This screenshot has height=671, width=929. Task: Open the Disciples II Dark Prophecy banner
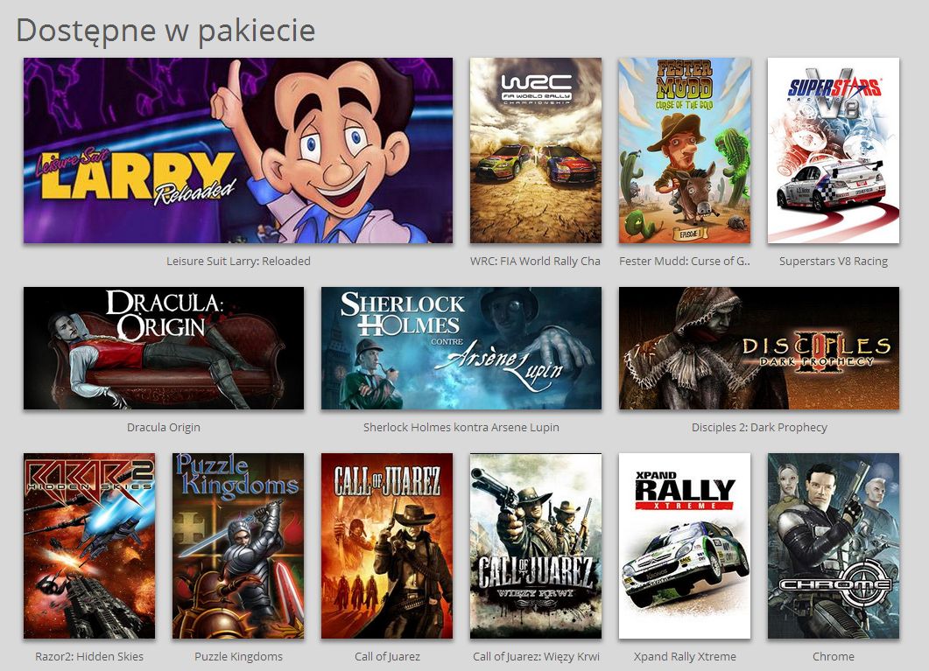[759, 348]
